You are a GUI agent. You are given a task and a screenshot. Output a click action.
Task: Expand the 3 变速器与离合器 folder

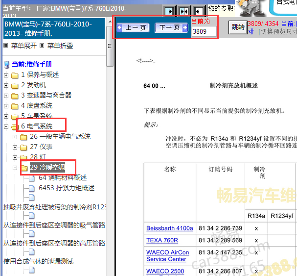[x=6, y=96]
